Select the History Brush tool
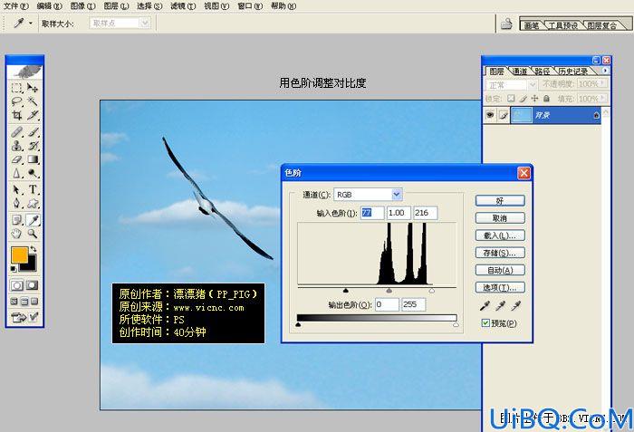The width and height of the screenshot is (634, 432). click(33, 146)
